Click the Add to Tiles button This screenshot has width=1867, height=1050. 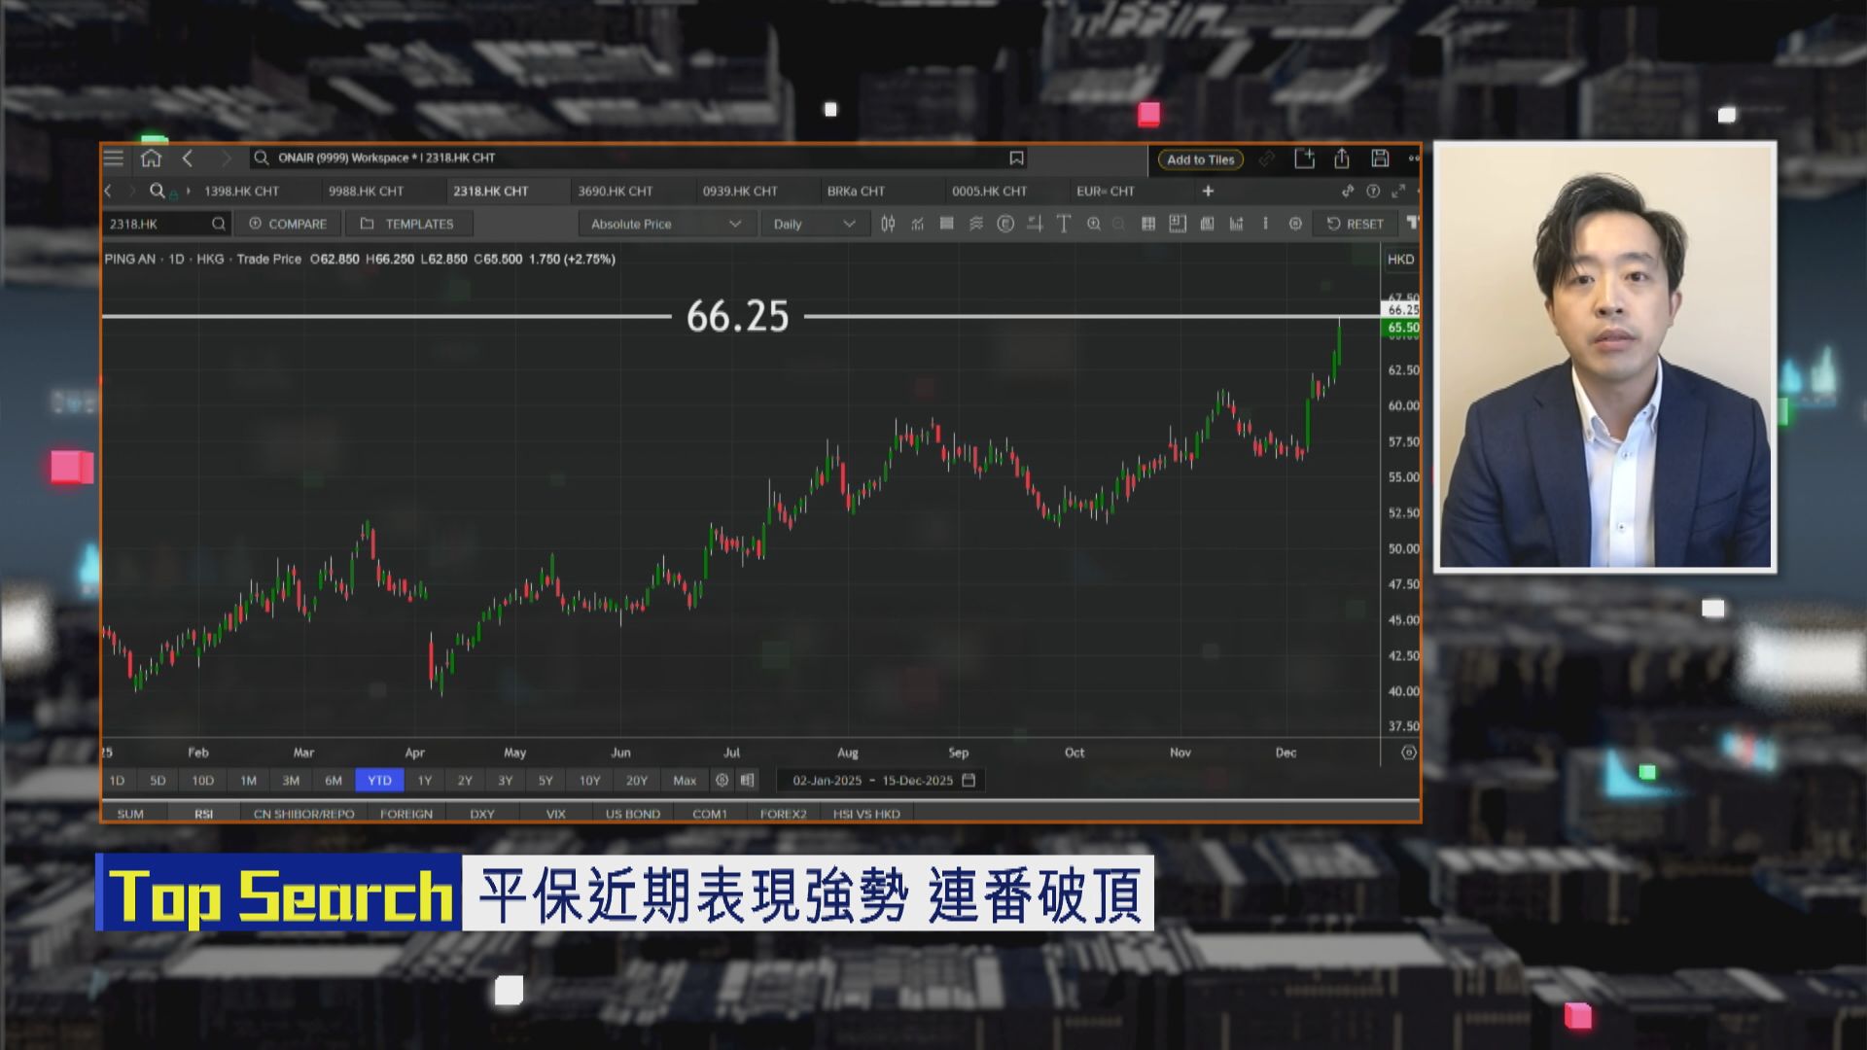pyautogui.click(x=1200, y=158)
